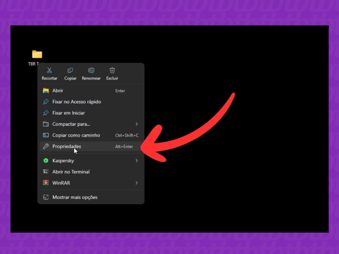The height and width of the screenshot is (254, 339).
Task: Click the Renomear icon
Action: coord(91,70)
